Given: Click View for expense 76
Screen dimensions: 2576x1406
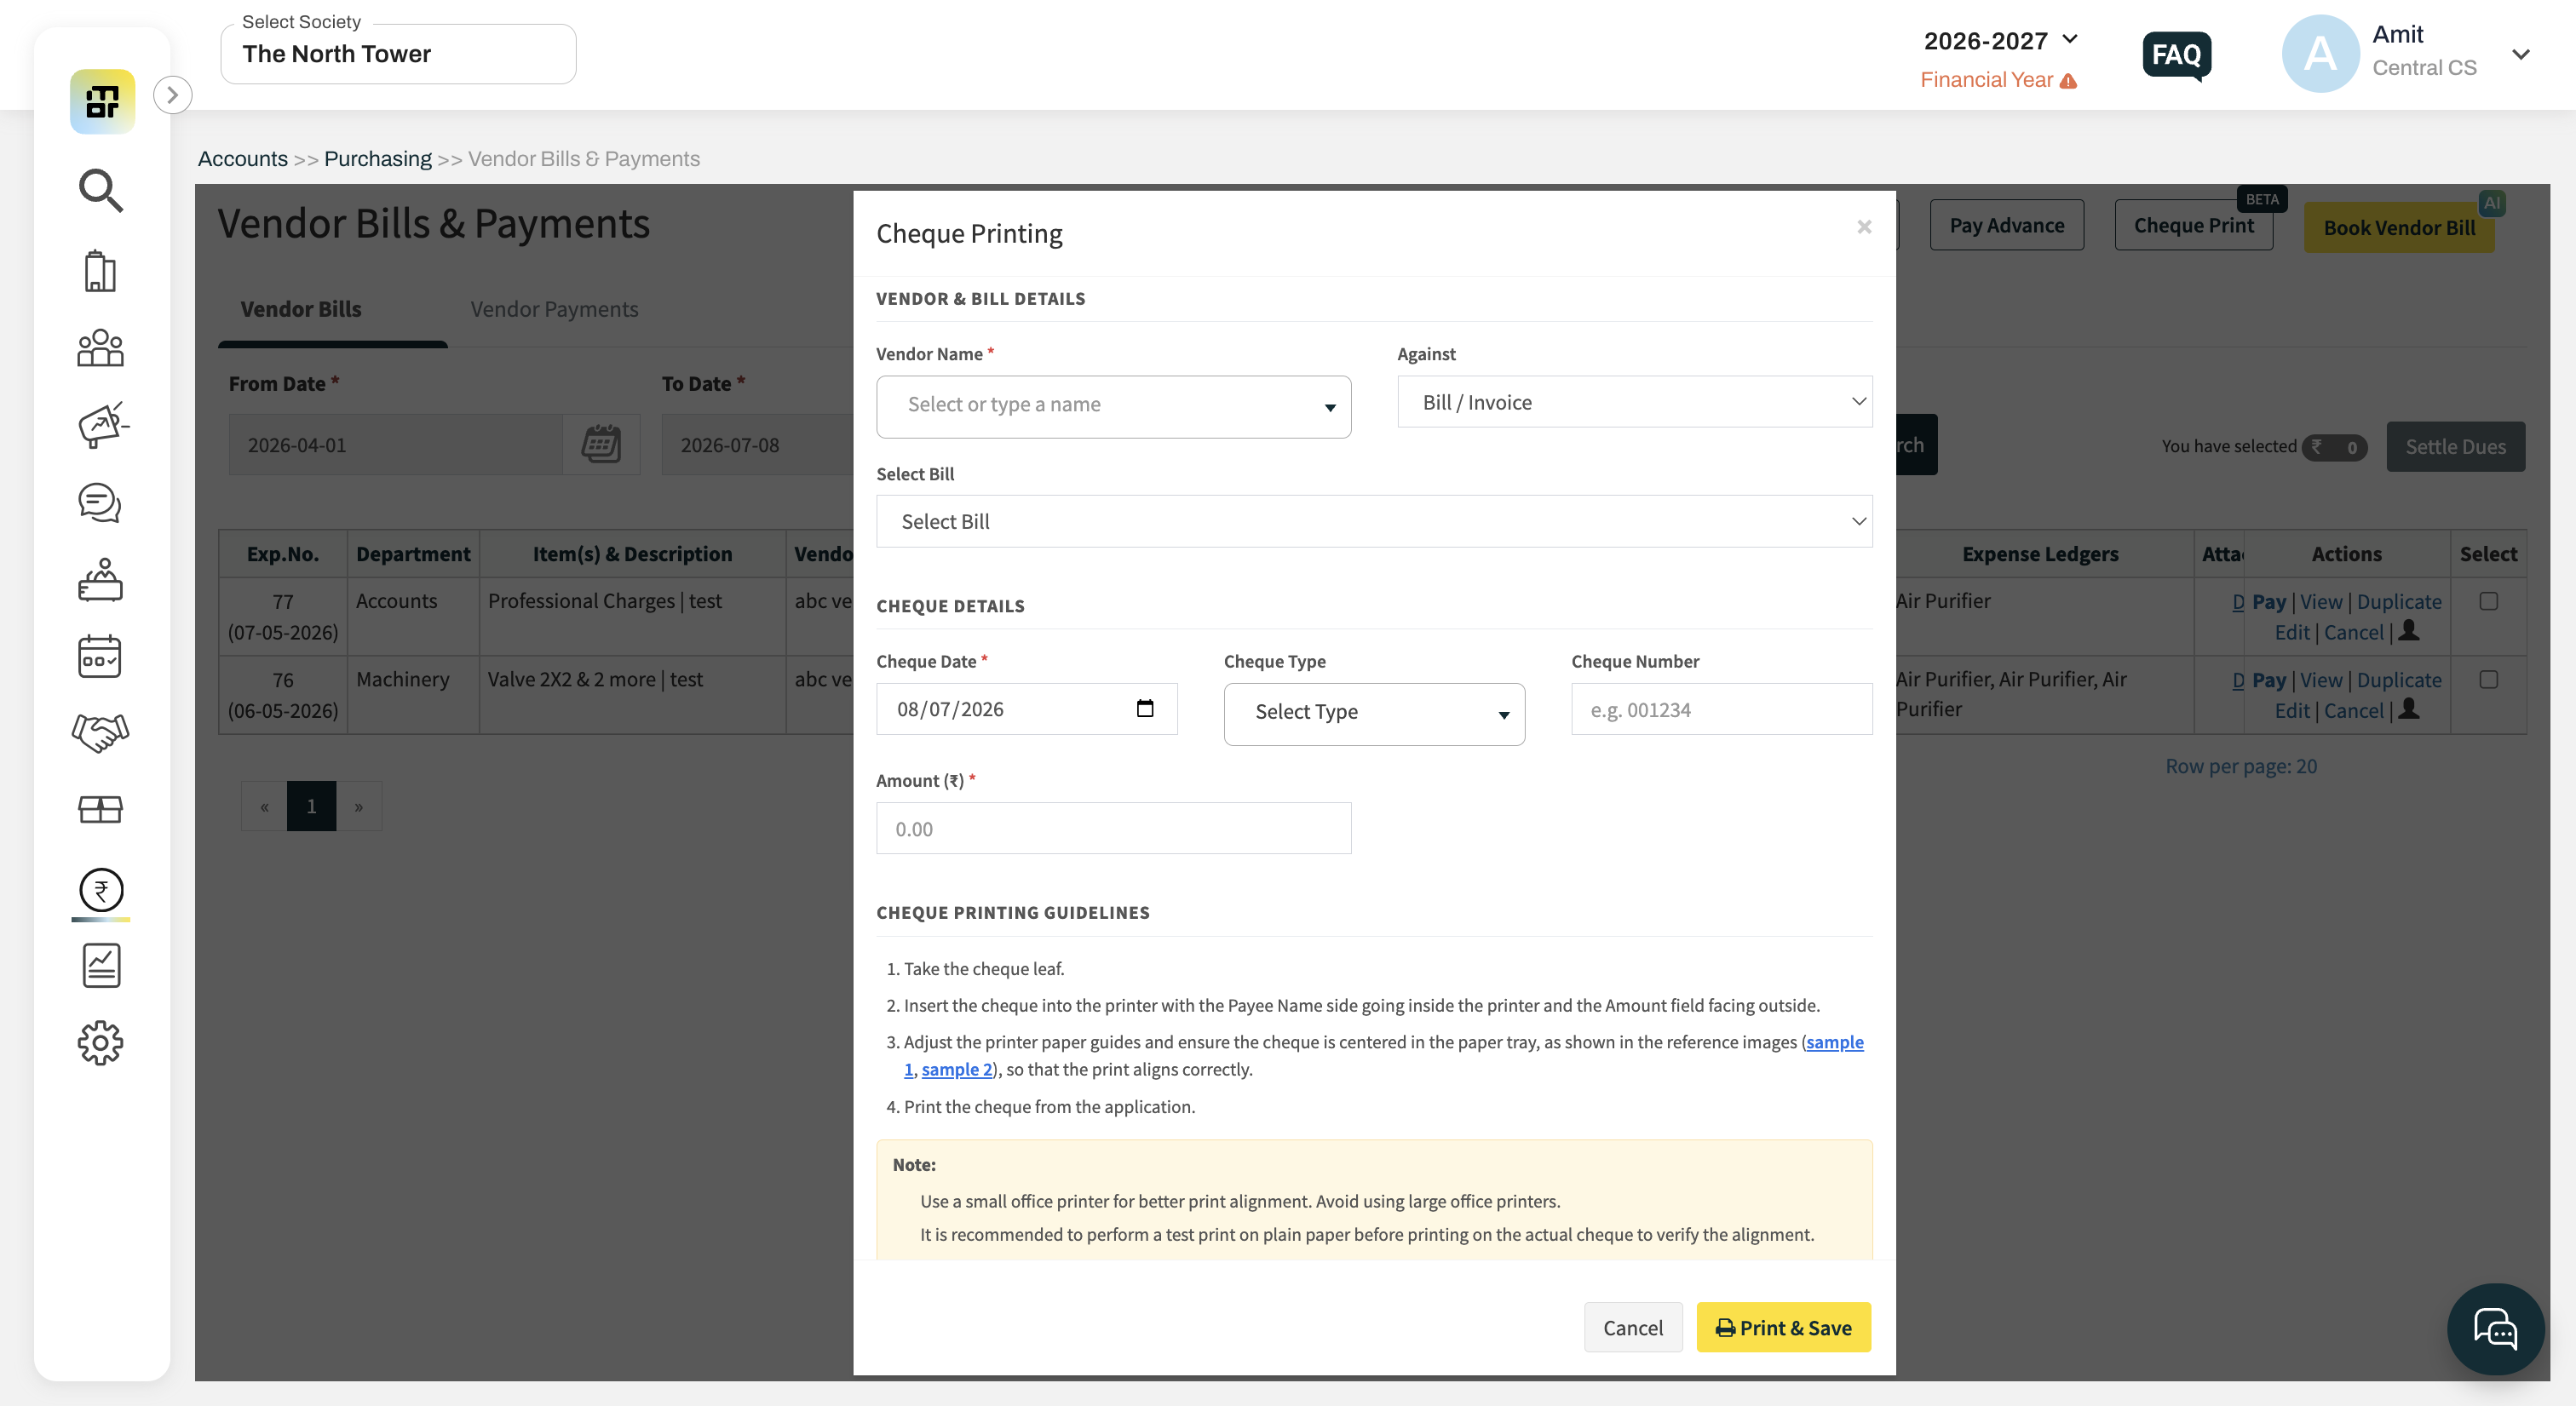Looking at the screenshot, I should coord(2320,679).
